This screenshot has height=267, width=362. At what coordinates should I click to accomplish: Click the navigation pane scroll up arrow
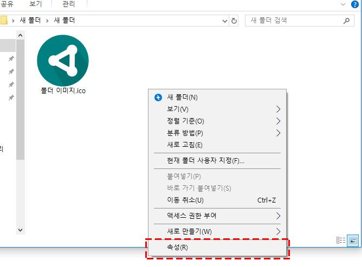click(x=20, y=35)
